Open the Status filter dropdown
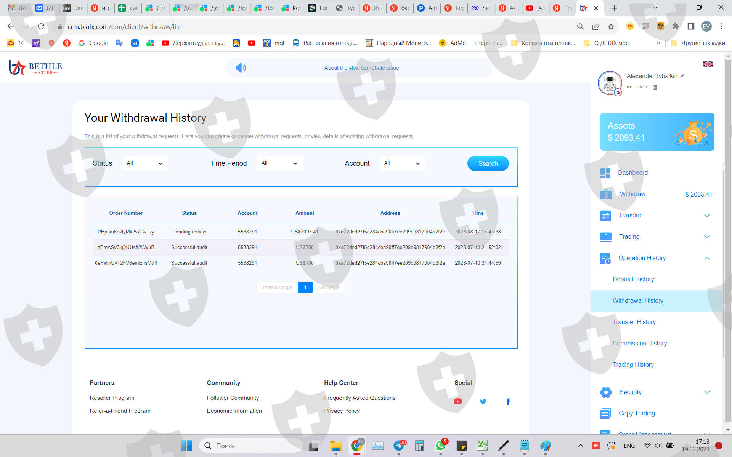This screenshot has width=732, height=457. (x=145, y=163)
